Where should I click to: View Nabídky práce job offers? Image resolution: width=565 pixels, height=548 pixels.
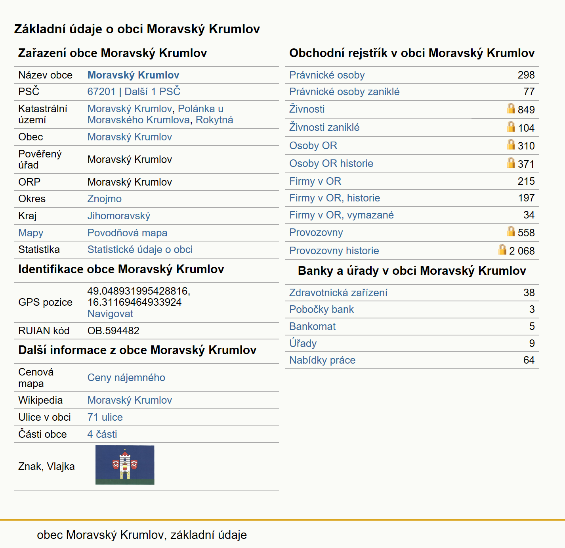323,360
